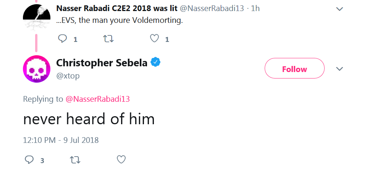The image size is (367, 181).
Task: Retweet 'never heard of him' tweet
Action: (75, 160)
